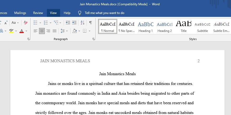This screenshot has height=115, width=231.
Task: Toggle Center alignment
Action: click(42, 31)
